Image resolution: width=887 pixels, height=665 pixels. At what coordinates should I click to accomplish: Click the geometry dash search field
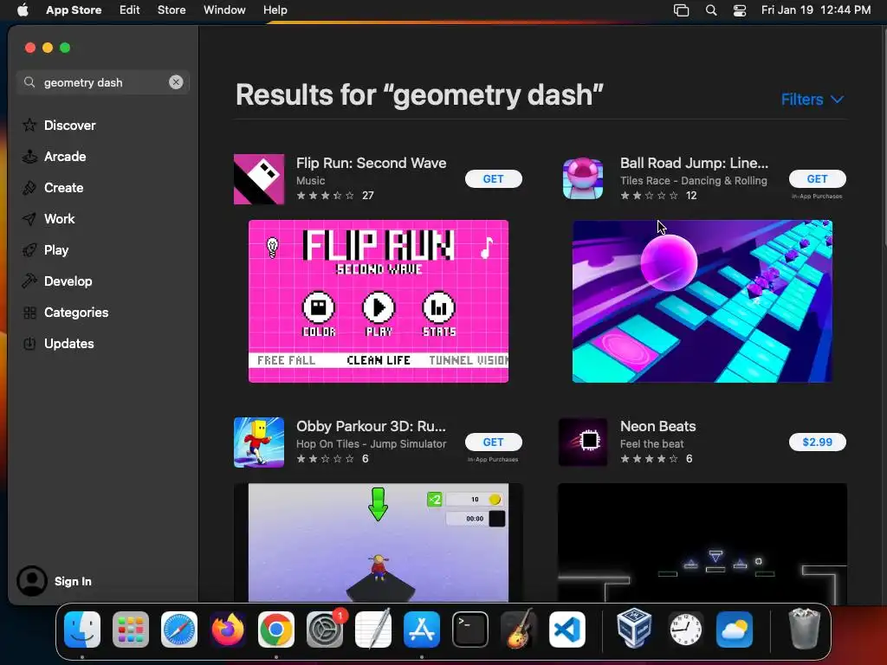click(102, 82)
